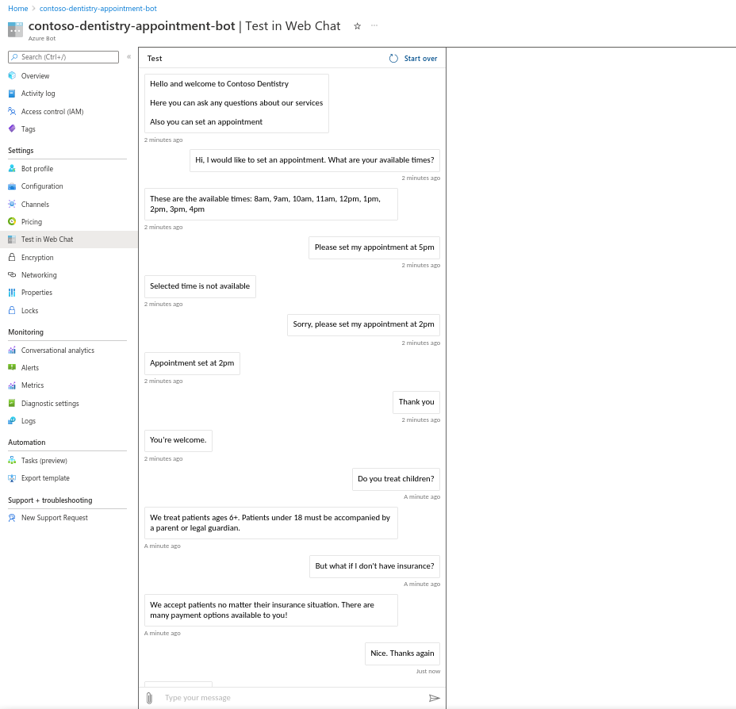Viewport: 736px width, 709px height.
Task: Click the Encryption padlock icon
Action: (12, 257)
